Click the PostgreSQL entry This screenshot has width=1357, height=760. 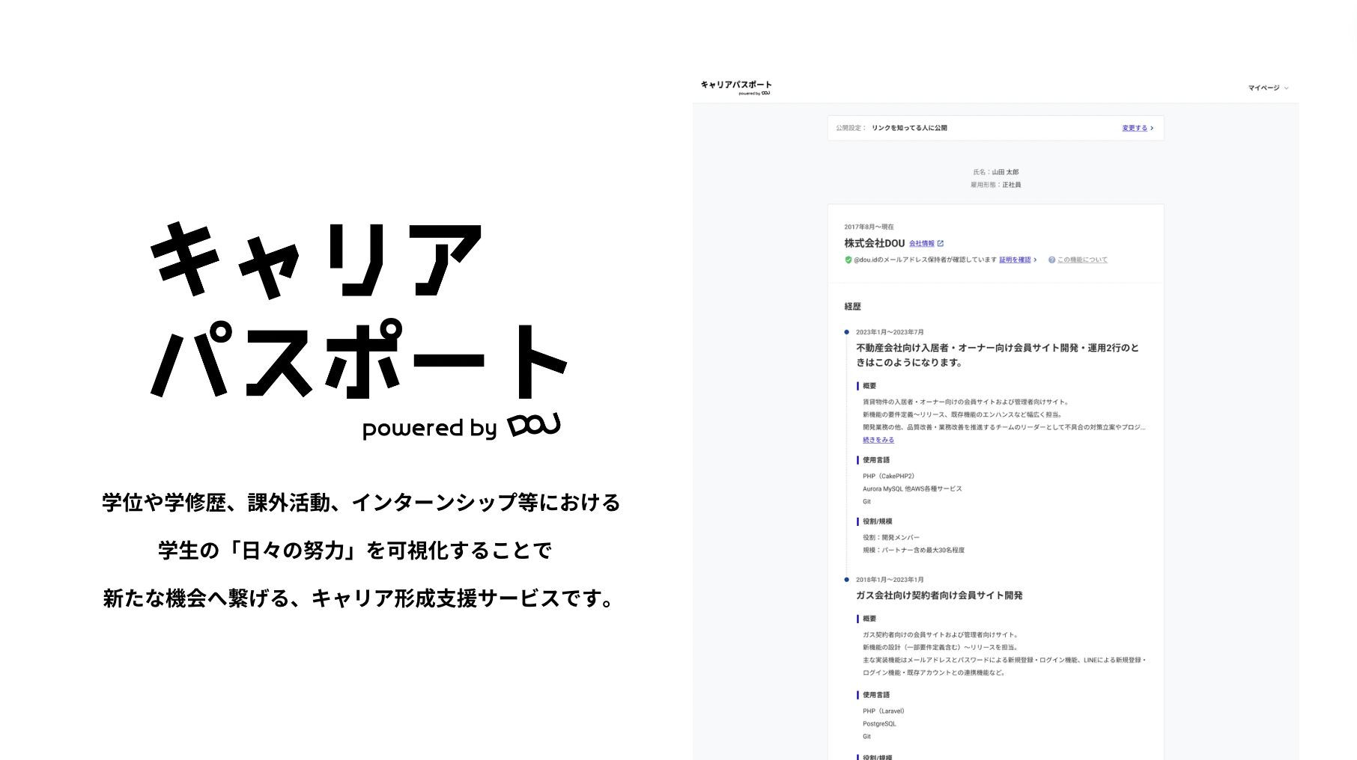point(879,723)
